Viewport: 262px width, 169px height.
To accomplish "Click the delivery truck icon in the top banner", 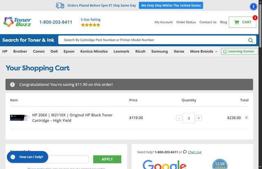I will [x=60, y=6].
